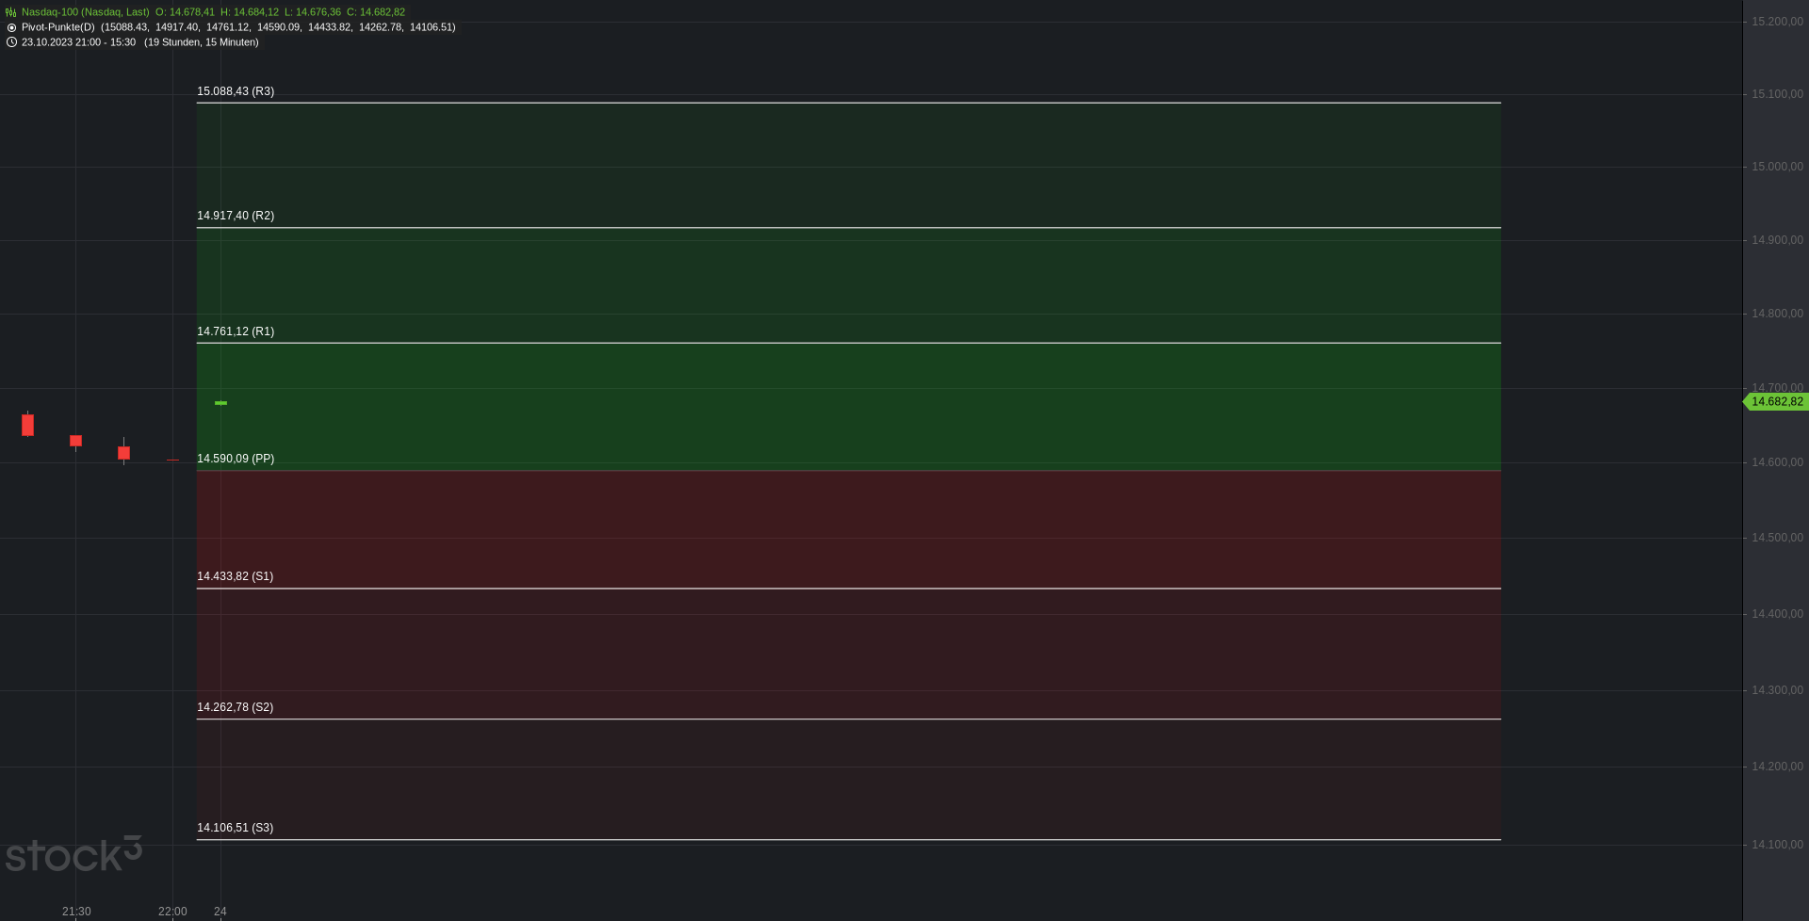Image resolution: width=1809 pixels, height=921 pixels.
Task: Click the 23.10.2023 21:00 - 15:30 time range
Action: (x=78, y=42)
